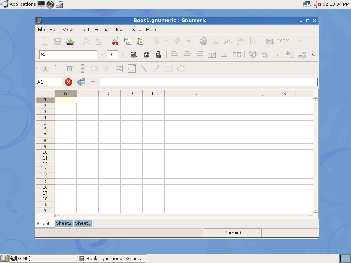Open the redo history dropdown

pyautogui.click(x=189, y=41)
